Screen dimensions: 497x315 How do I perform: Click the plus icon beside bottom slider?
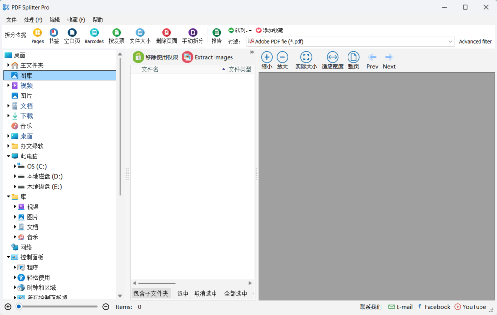click(x=8, y=307)
